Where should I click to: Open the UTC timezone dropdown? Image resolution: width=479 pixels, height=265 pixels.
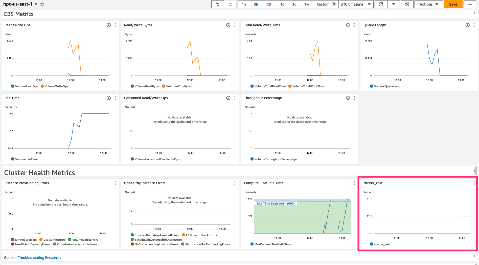coord(356,4)
